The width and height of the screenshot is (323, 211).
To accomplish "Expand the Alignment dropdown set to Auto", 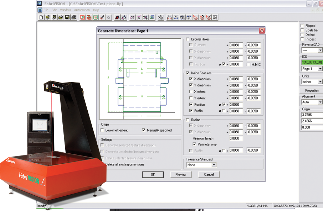I will click(x=320, y=102).
